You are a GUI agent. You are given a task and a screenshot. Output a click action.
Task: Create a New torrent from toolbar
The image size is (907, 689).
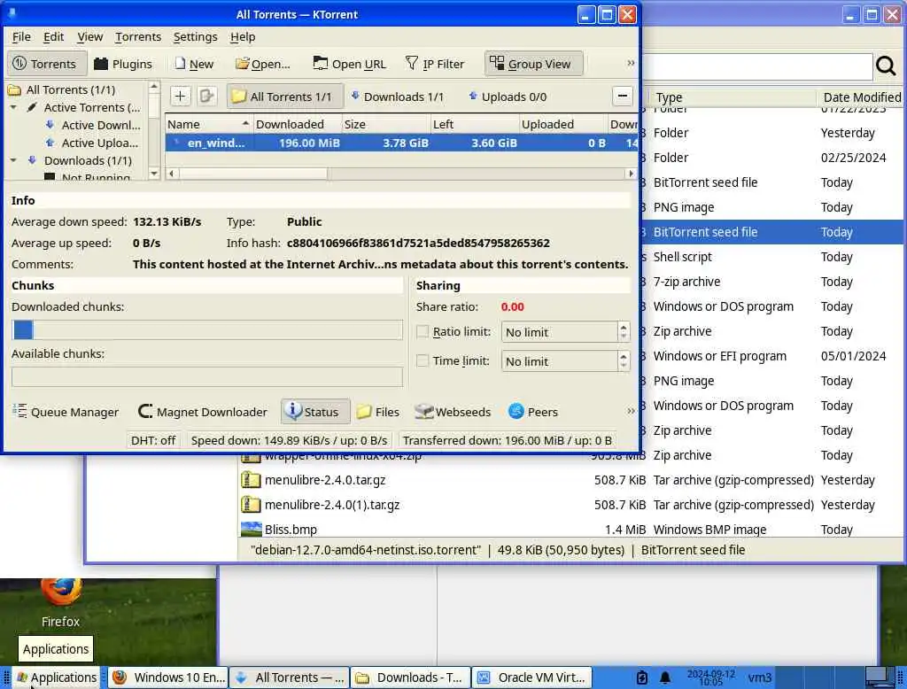[x=194, y=64]
